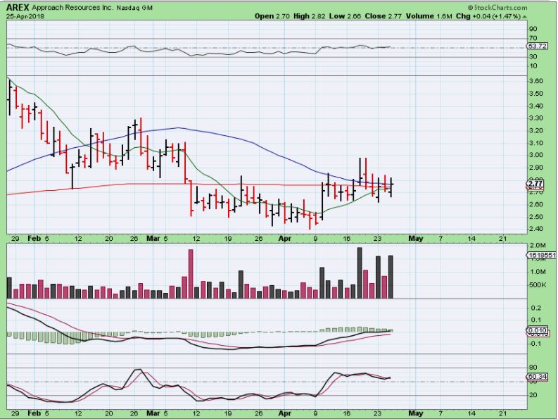Click the most recent black volume bar
The width and height of the screenshot is (558, 419).
[x=391, y=277]
